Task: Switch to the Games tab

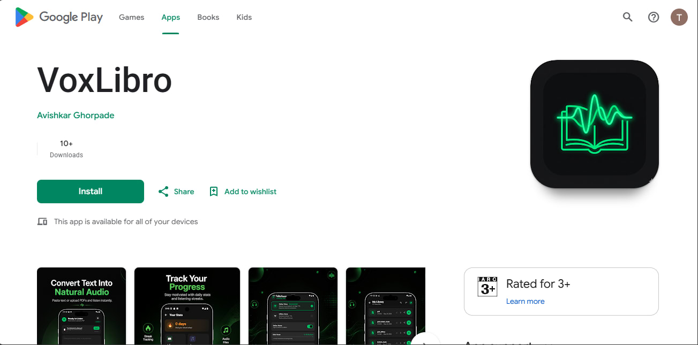Action: click(x=131, y=17)
